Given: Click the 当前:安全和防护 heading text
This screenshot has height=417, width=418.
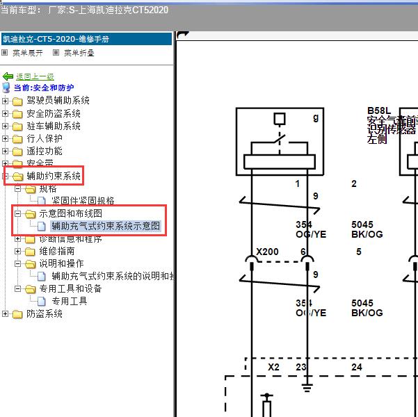Looking at the screenshot, I should 44,88.
